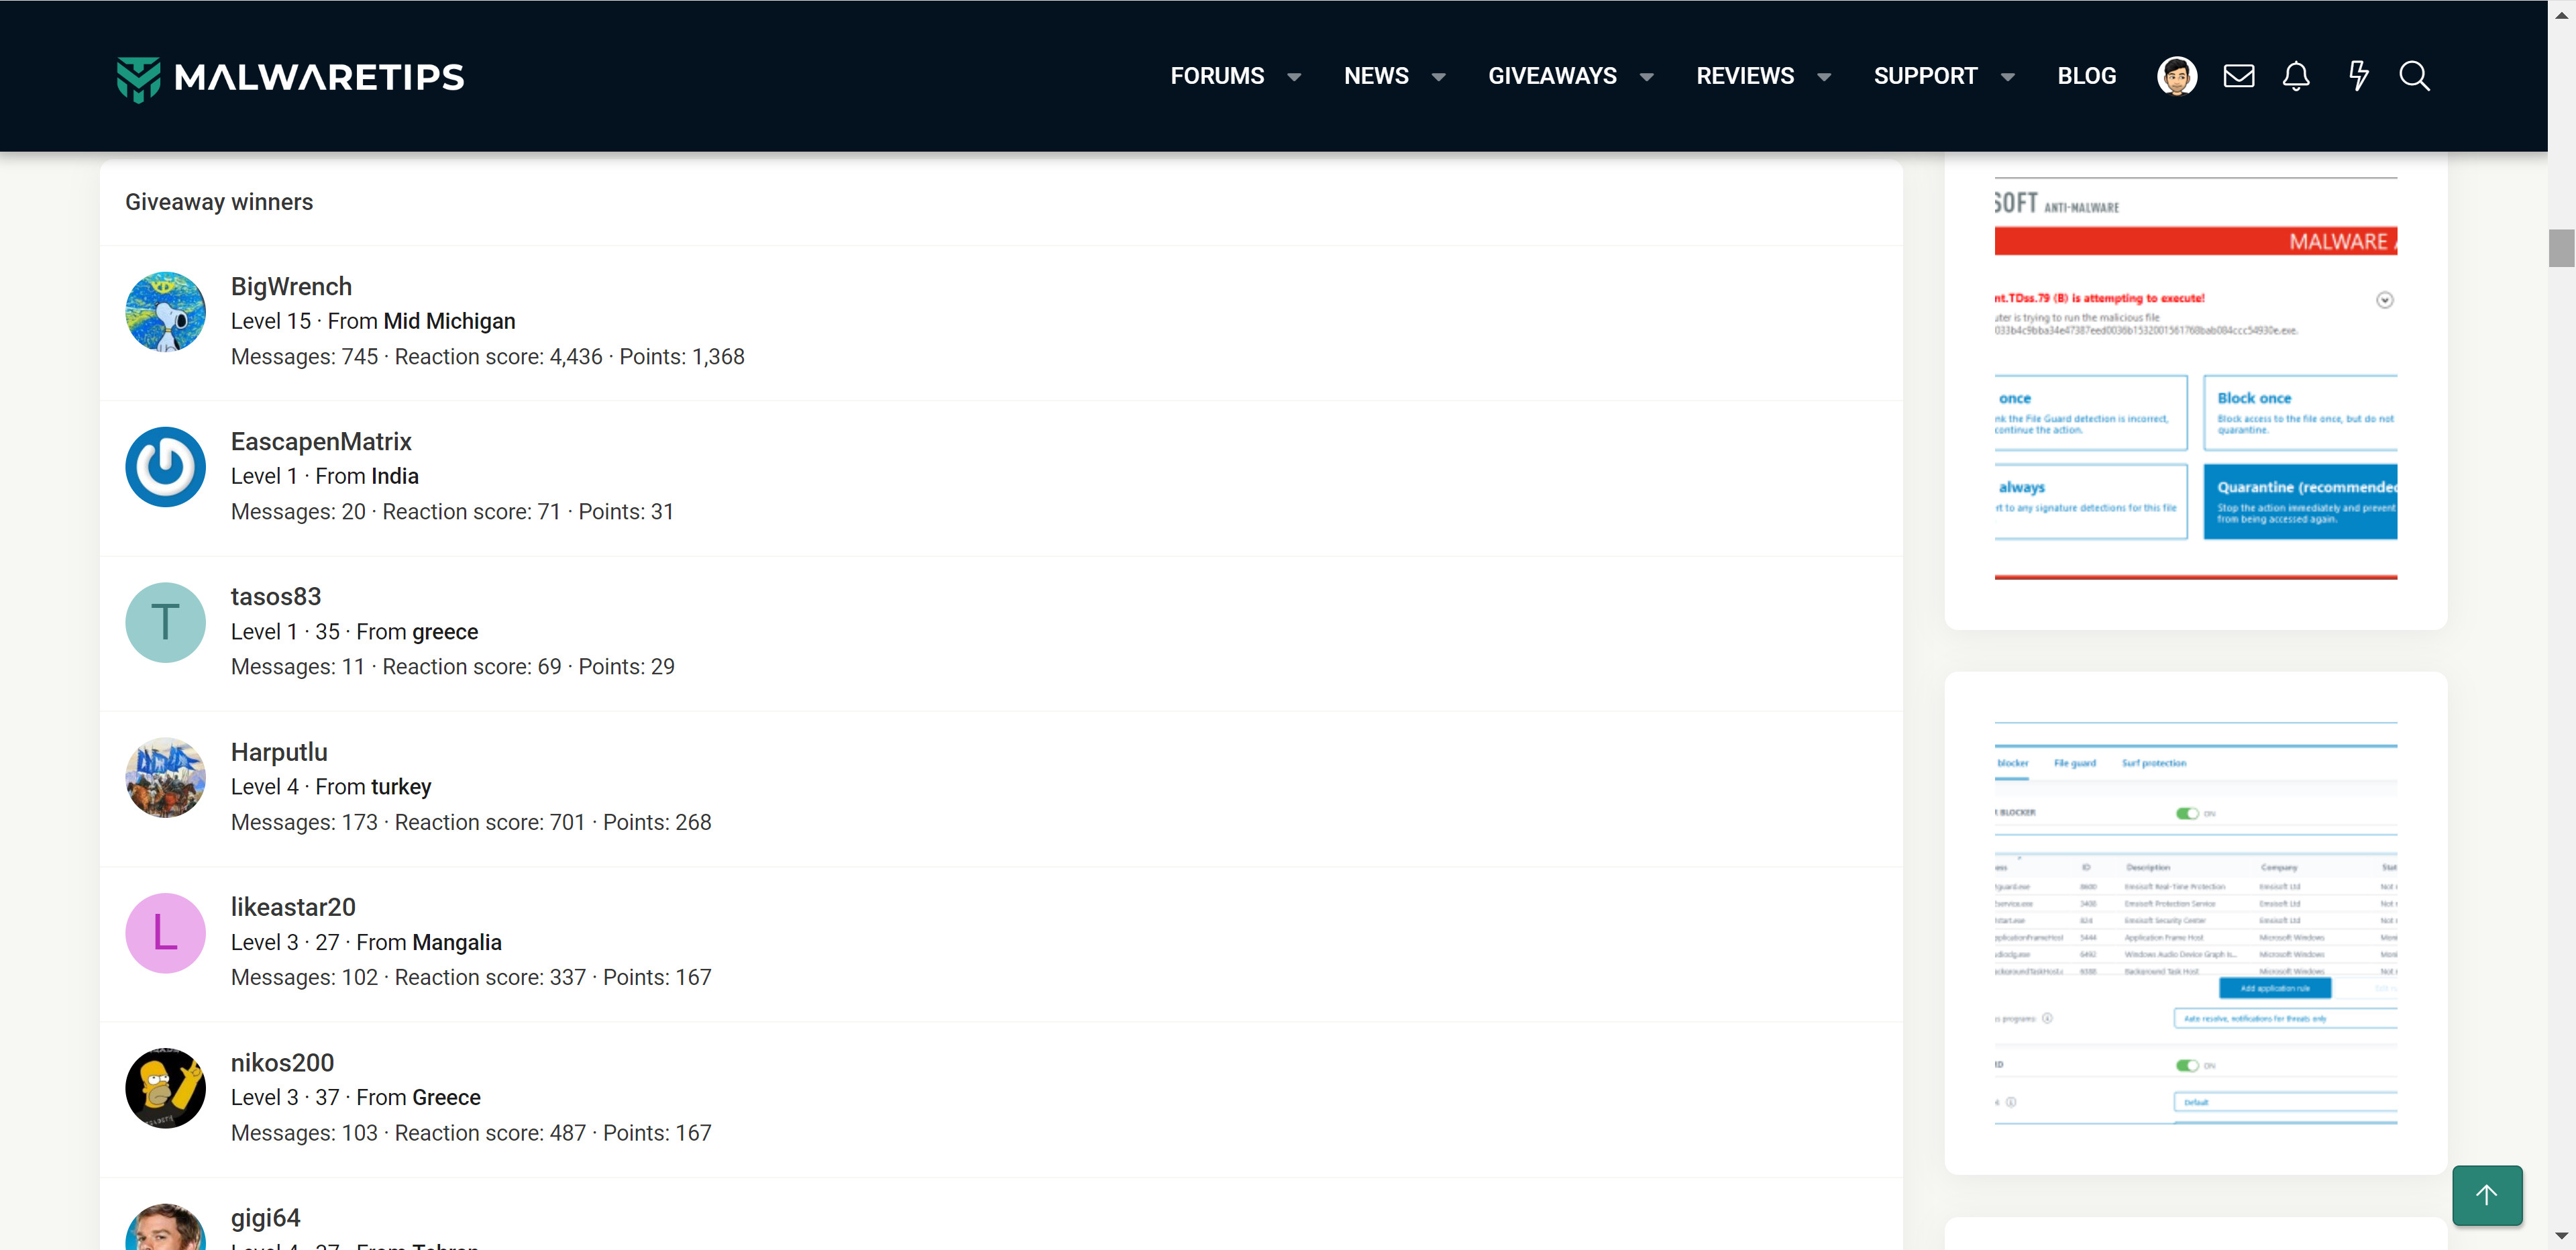Open the alerts bell icon

coord(2296,76)
